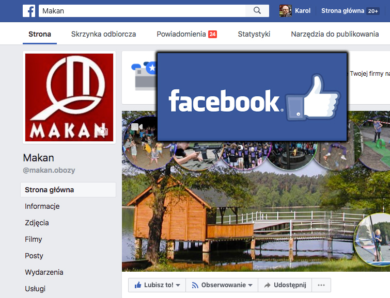390x298 pixels.
Task: Click the camera icon on profile picture
Action: tap(102, 131)
